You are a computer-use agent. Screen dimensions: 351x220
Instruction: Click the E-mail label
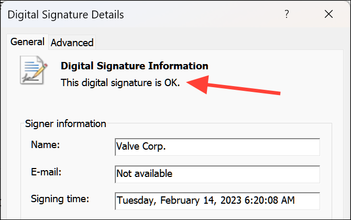[x=45, y=172]
